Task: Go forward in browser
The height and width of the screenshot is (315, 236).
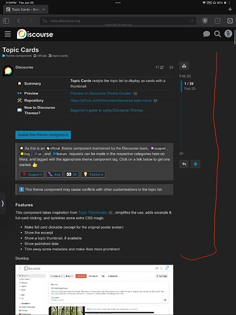Action: click(x=31, y=21)
